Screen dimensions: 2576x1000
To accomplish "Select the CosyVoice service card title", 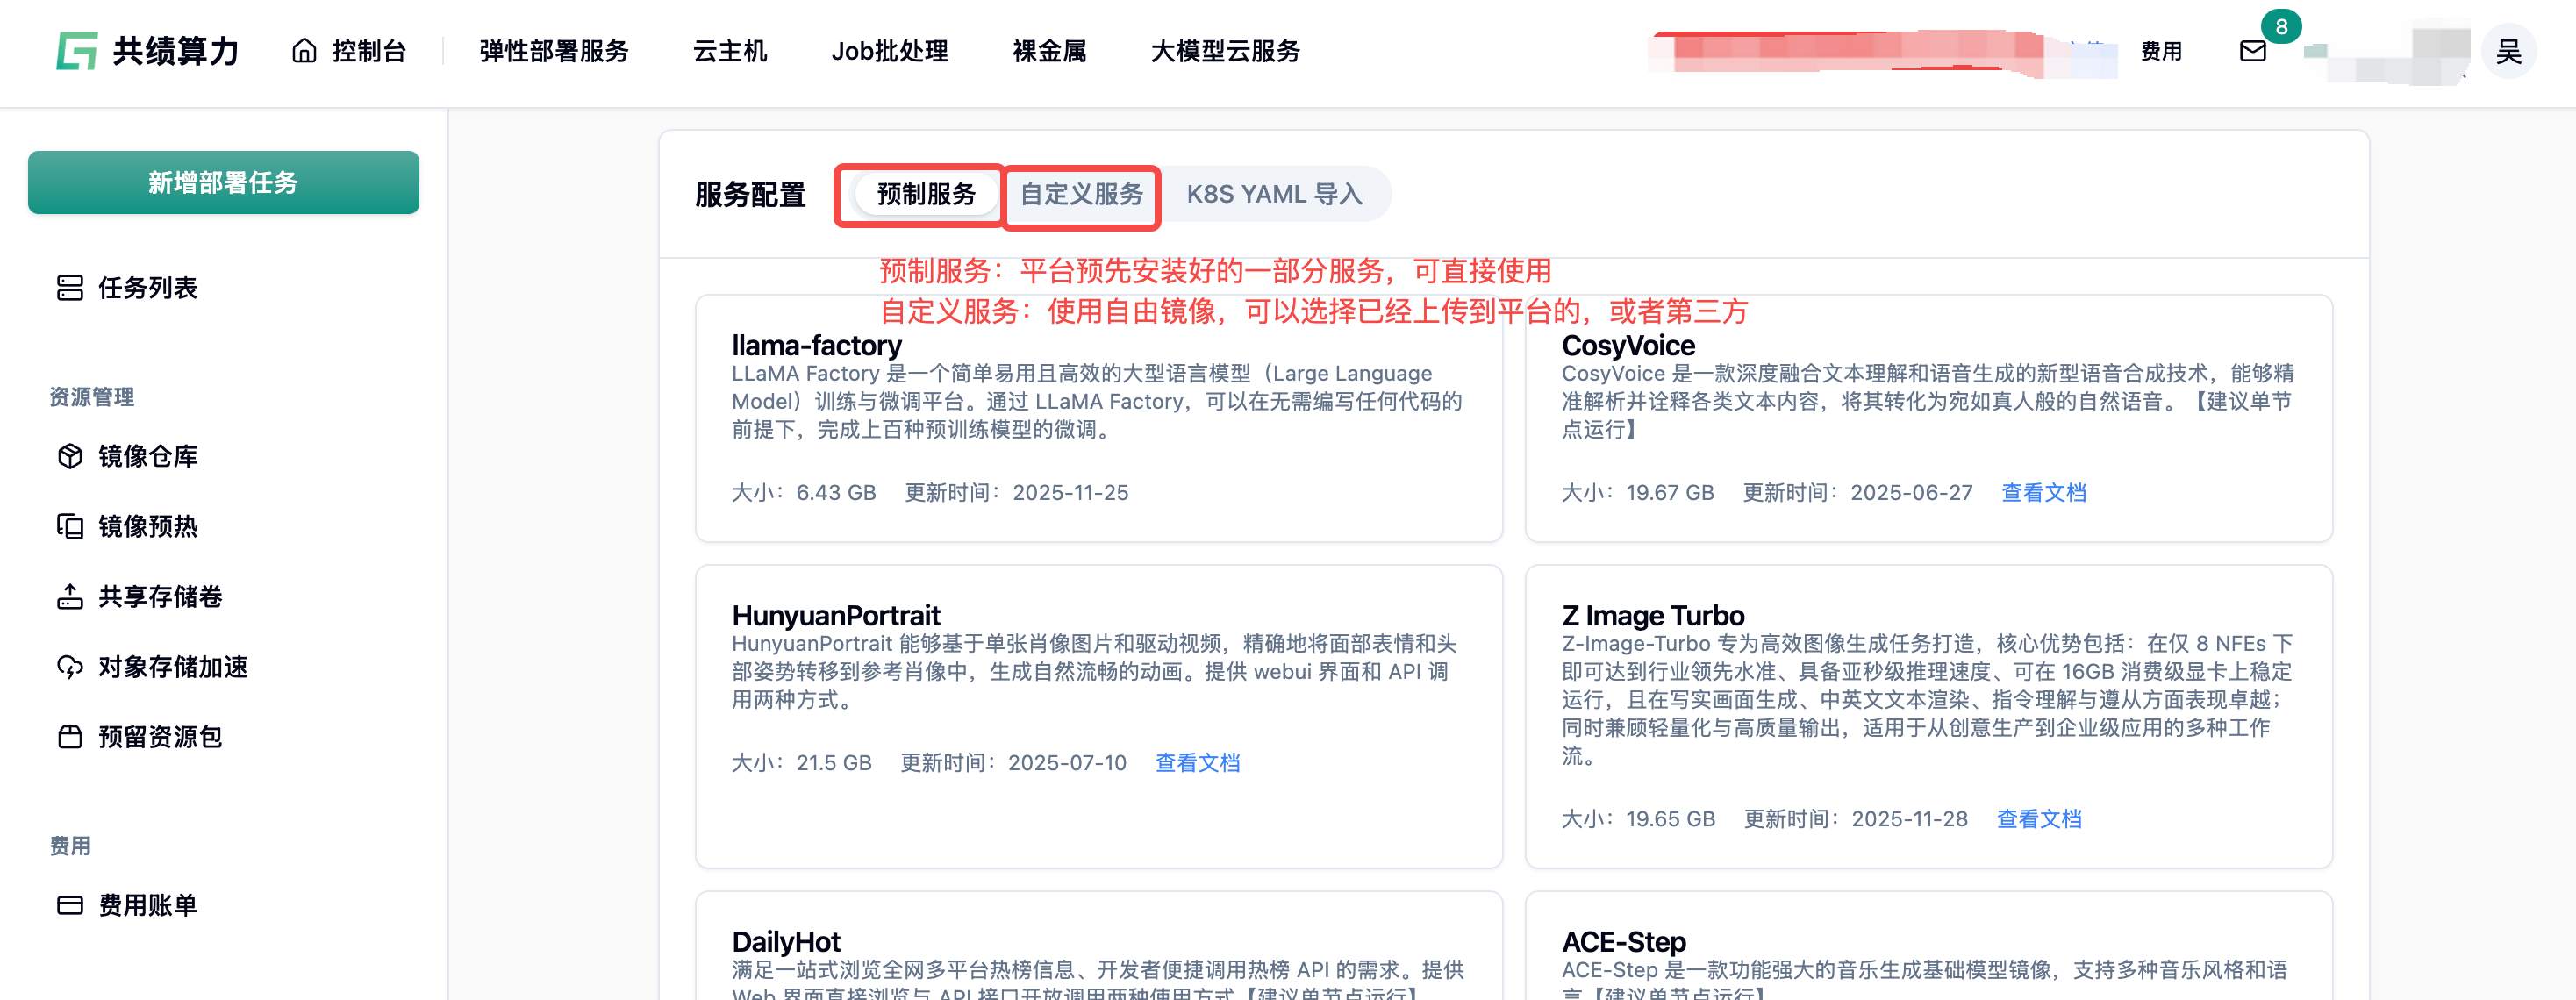I will 1628,345.
